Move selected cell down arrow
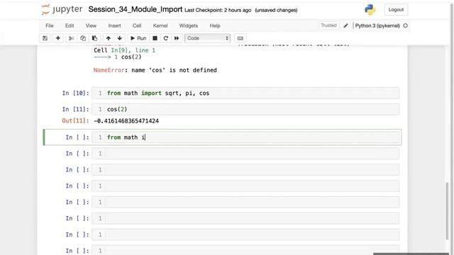This screenshot has height=255, width=454. 120,38
